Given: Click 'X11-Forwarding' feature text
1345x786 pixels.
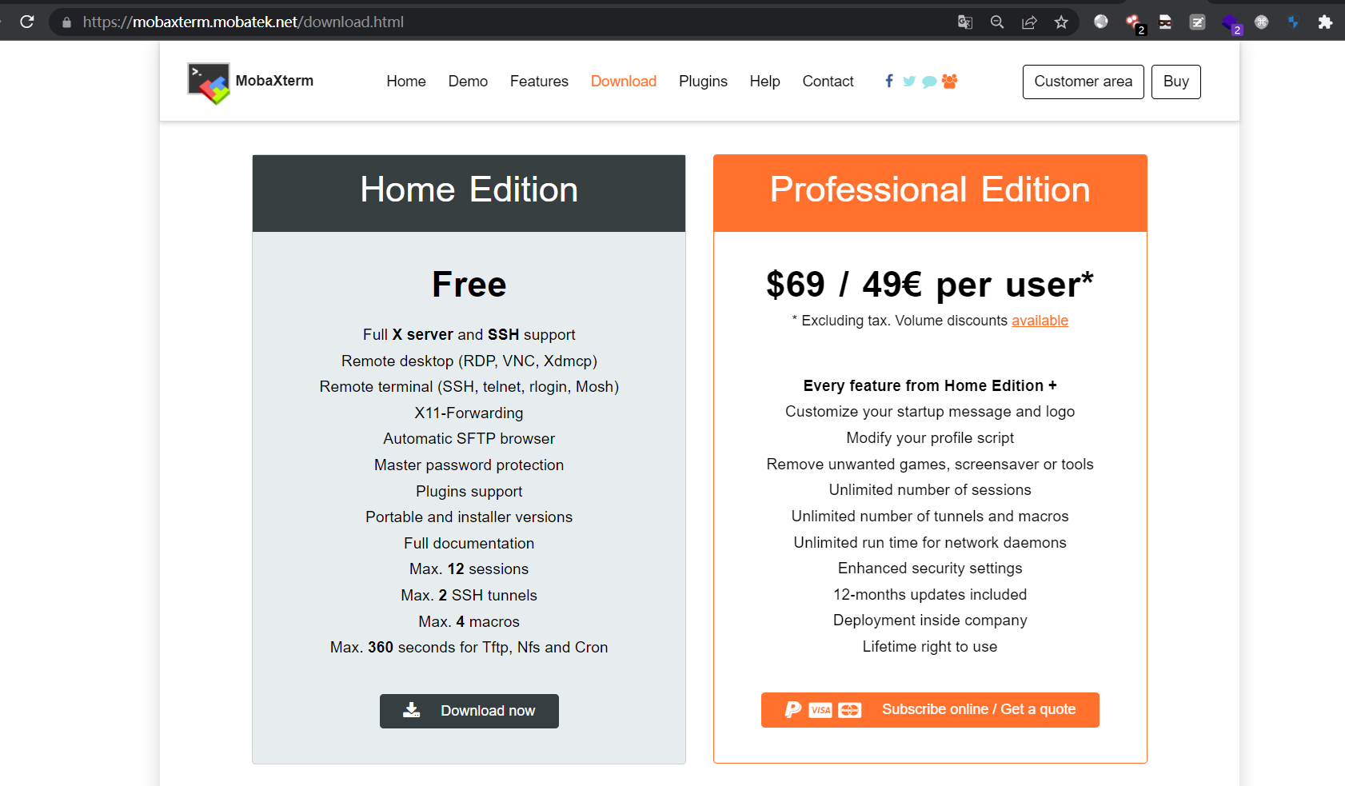Looking at the screenshot, I should pos(469,413).
